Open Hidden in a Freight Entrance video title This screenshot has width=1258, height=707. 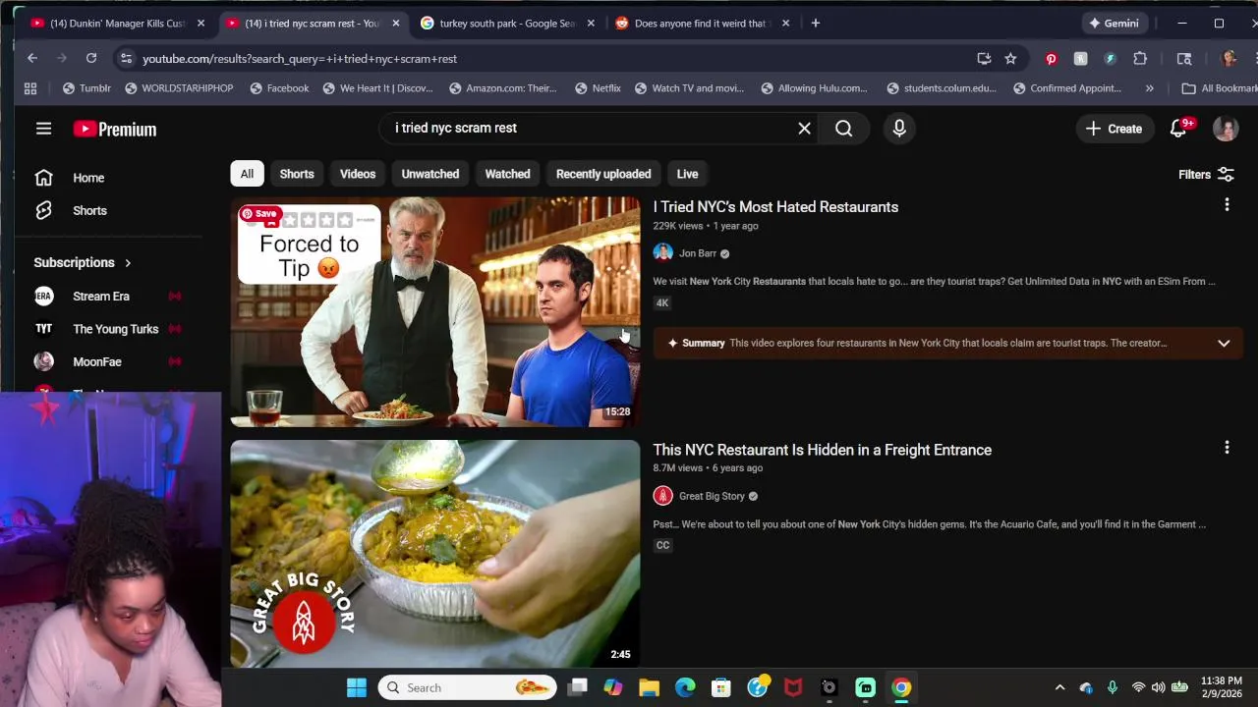823,450
